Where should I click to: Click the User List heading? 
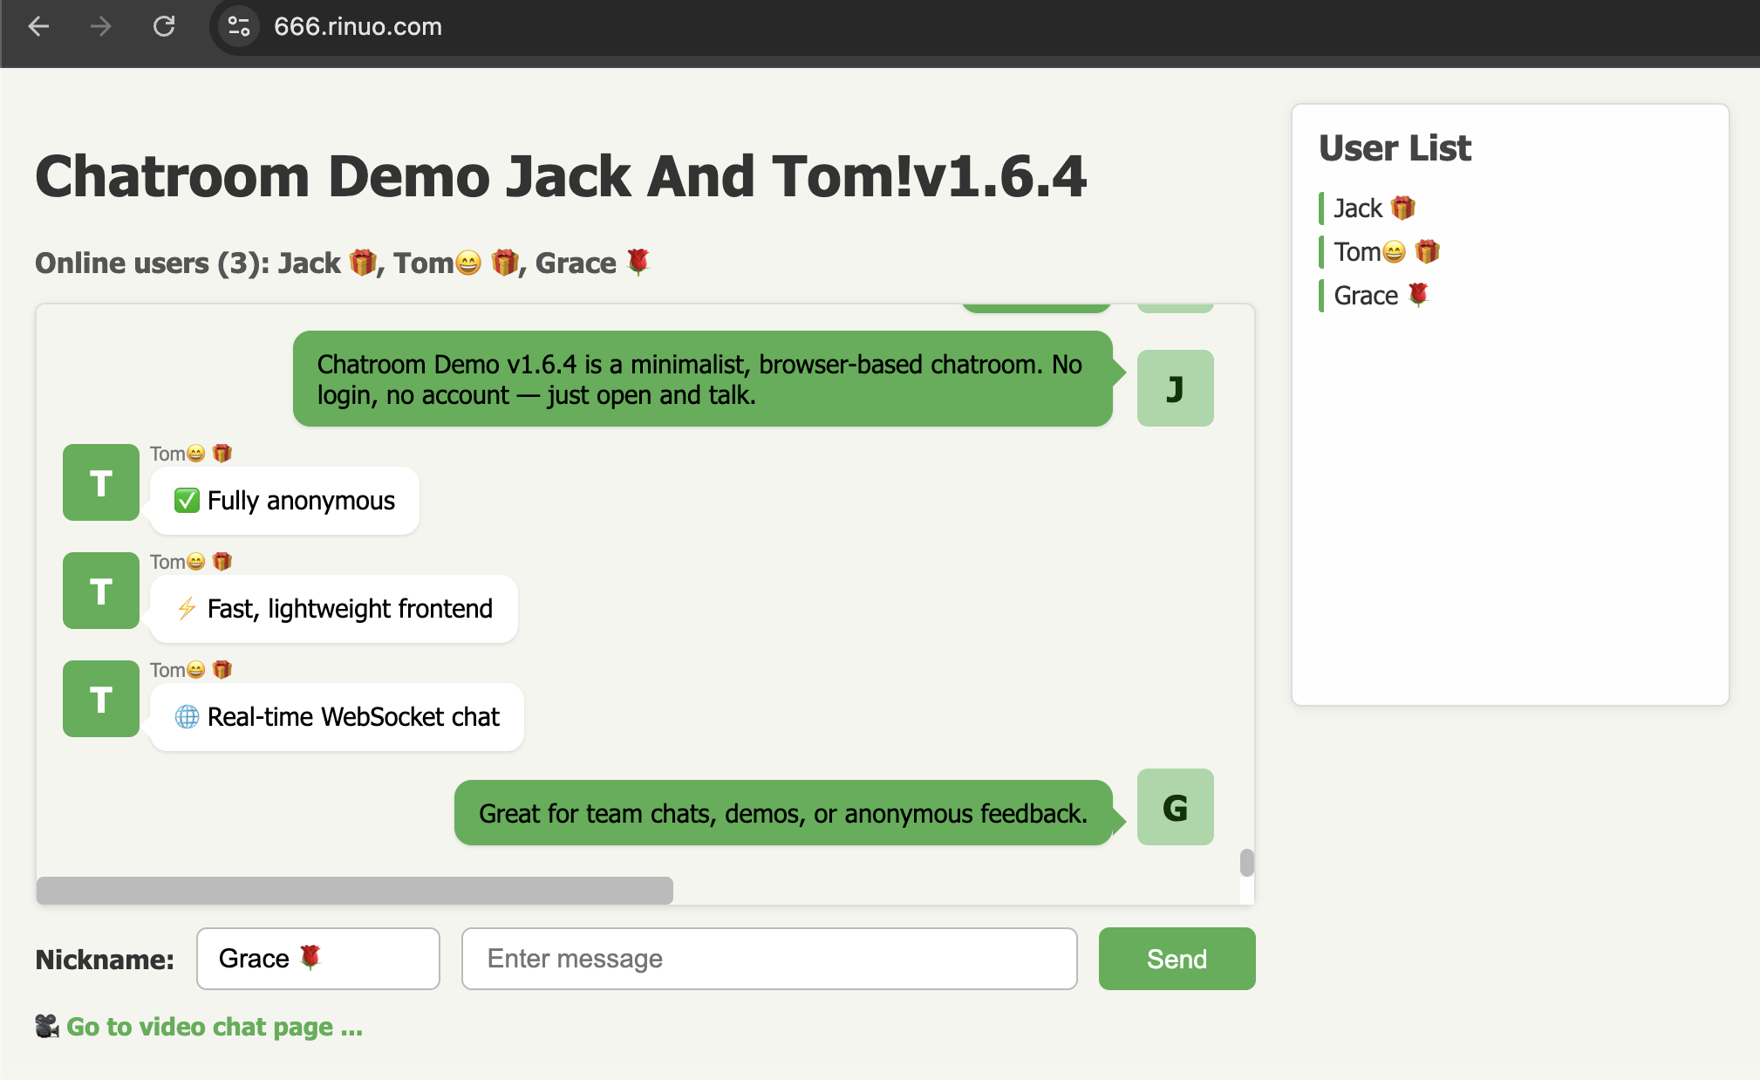click(1395, 147)
